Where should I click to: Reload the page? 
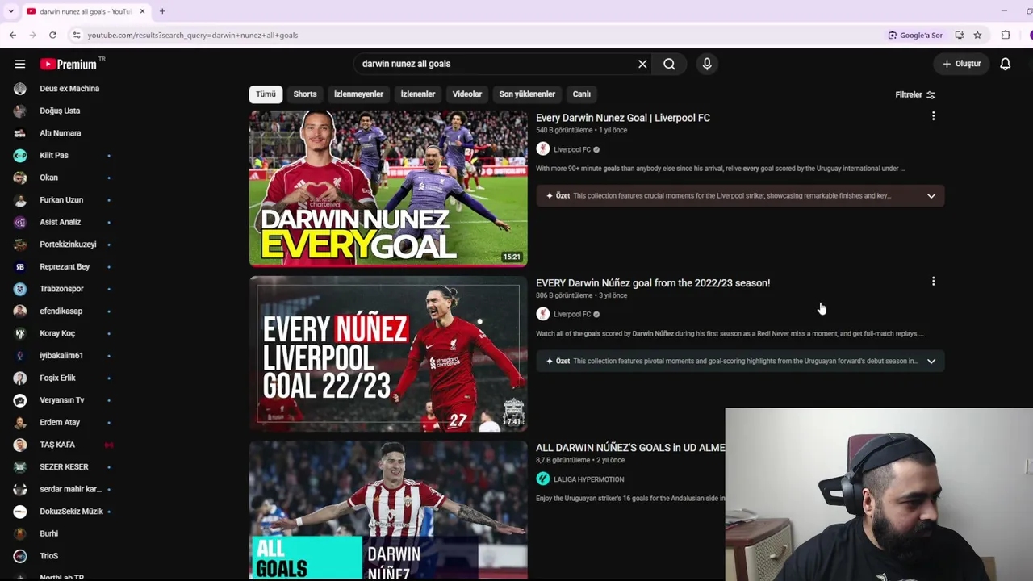click(52, 35)
